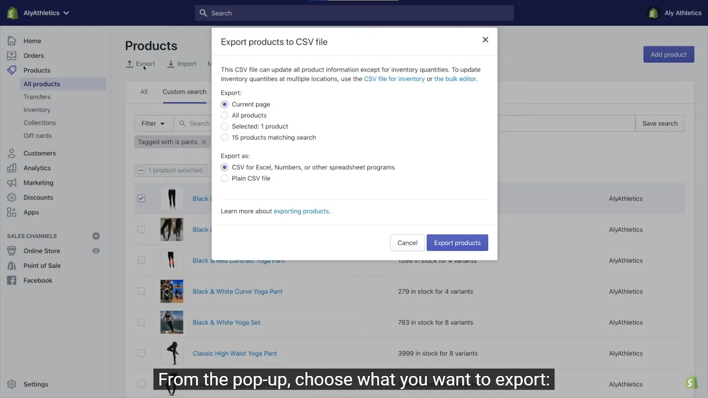Click Black & White Curve Yoga Pant thumbnail
Image resolution: width=708 pixels, height=398 pixels.
pyautogui.click(x=172, y=291)
